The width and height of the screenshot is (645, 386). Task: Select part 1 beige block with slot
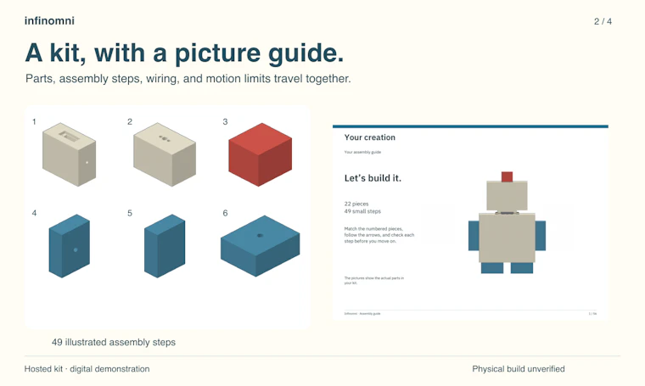pos(69,154)
